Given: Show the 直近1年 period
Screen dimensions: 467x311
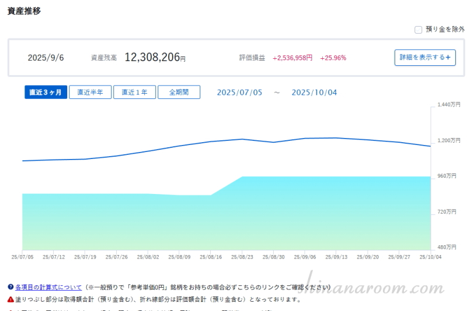Looking at the screenshot, I should (134, 93).
